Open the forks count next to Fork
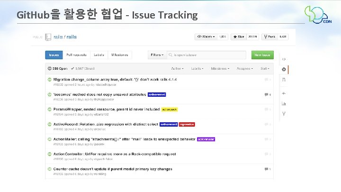Image resolution: width=341 pixels, height=192 pixels. [283, 37]
